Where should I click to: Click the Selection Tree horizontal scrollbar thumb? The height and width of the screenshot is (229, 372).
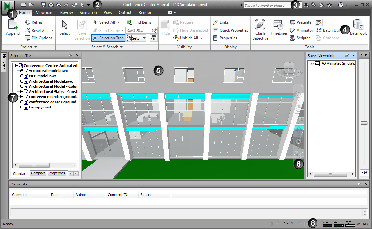34,165
